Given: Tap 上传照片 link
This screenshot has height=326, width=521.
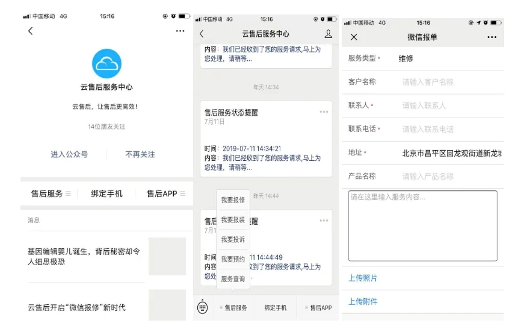Looking at the screenshot, I should (x=363, y=278).
